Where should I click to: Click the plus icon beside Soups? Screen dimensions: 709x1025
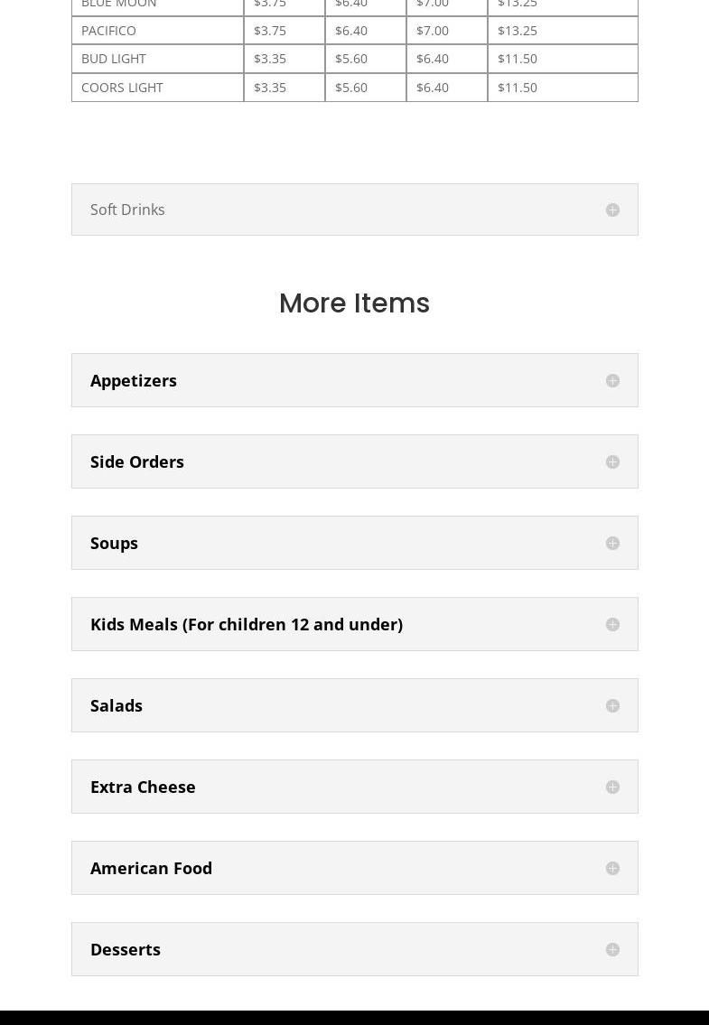coord(612,544)
